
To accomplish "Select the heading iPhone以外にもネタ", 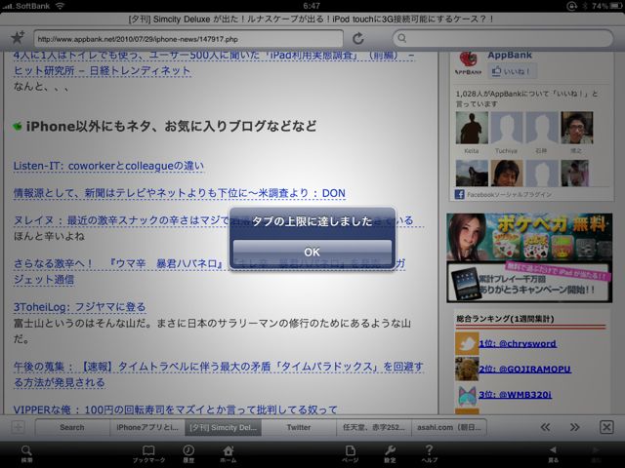I will [172, 126].
